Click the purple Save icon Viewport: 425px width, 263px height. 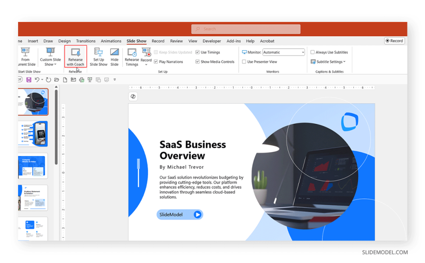[x=29, y=80]
